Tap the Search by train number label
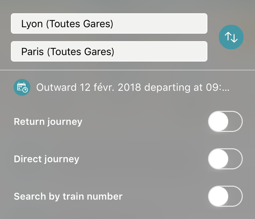The image size is (255, 219). coord(68,196)
